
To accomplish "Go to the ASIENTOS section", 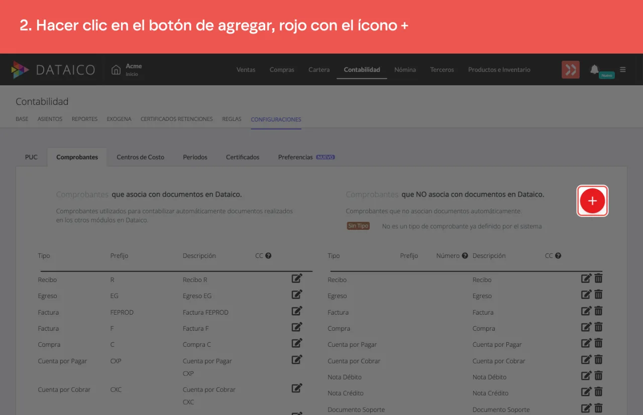I will (50, 119).
